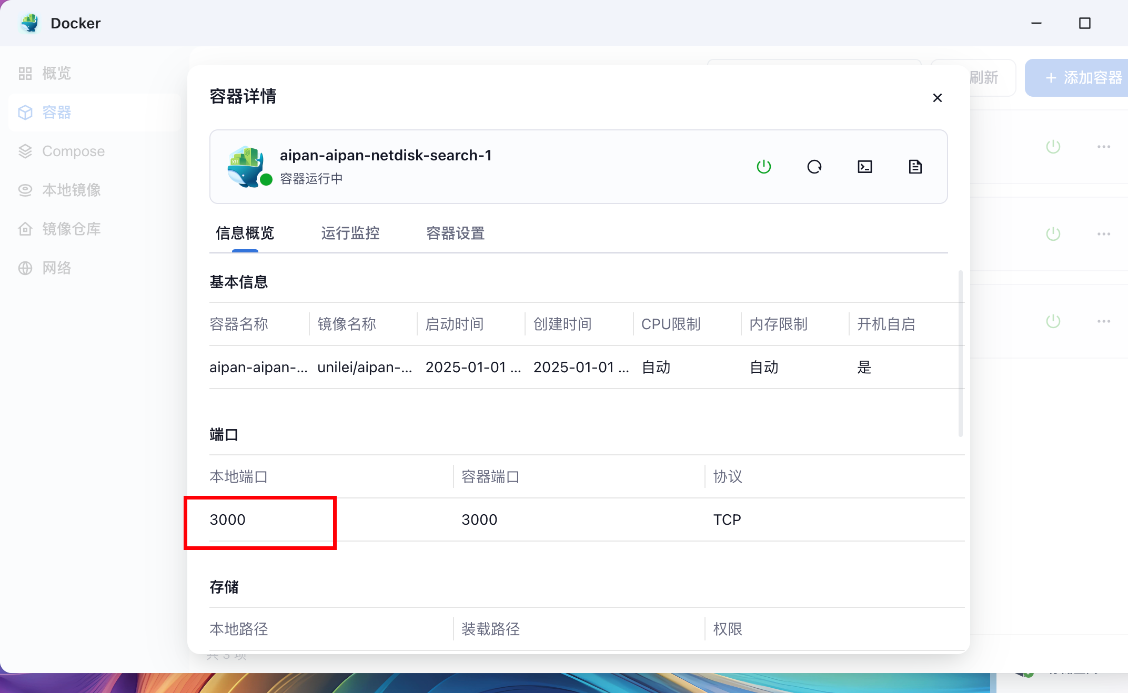The image size is (1128, 693).
Task: Open the container terminal icon
Action: click(x=864, y=167)
